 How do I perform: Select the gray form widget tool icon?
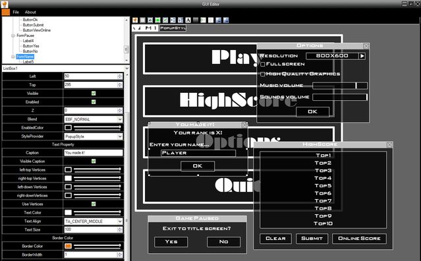(x=142, y=20)
